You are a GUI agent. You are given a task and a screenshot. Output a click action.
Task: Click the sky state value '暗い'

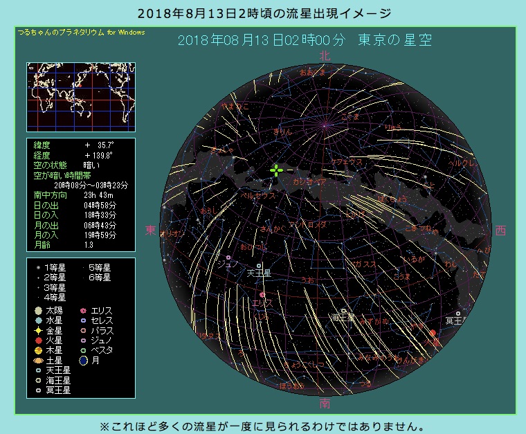coord(91,165)
